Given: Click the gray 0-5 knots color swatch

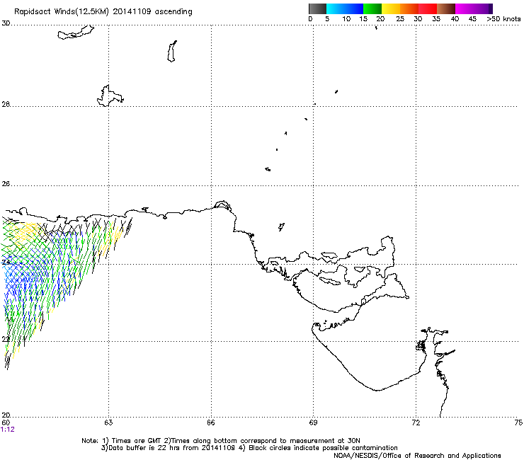Looking at the screenshot, I should (317, 8).
